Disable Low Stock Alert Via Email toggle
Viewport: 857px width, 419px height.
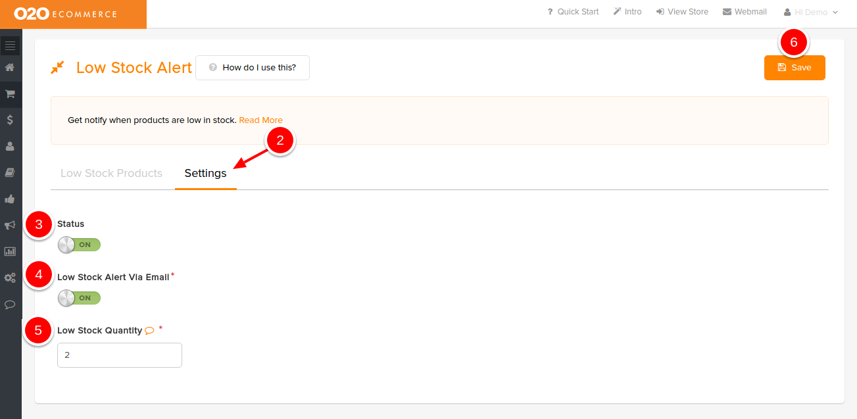(x=79, y=298)
